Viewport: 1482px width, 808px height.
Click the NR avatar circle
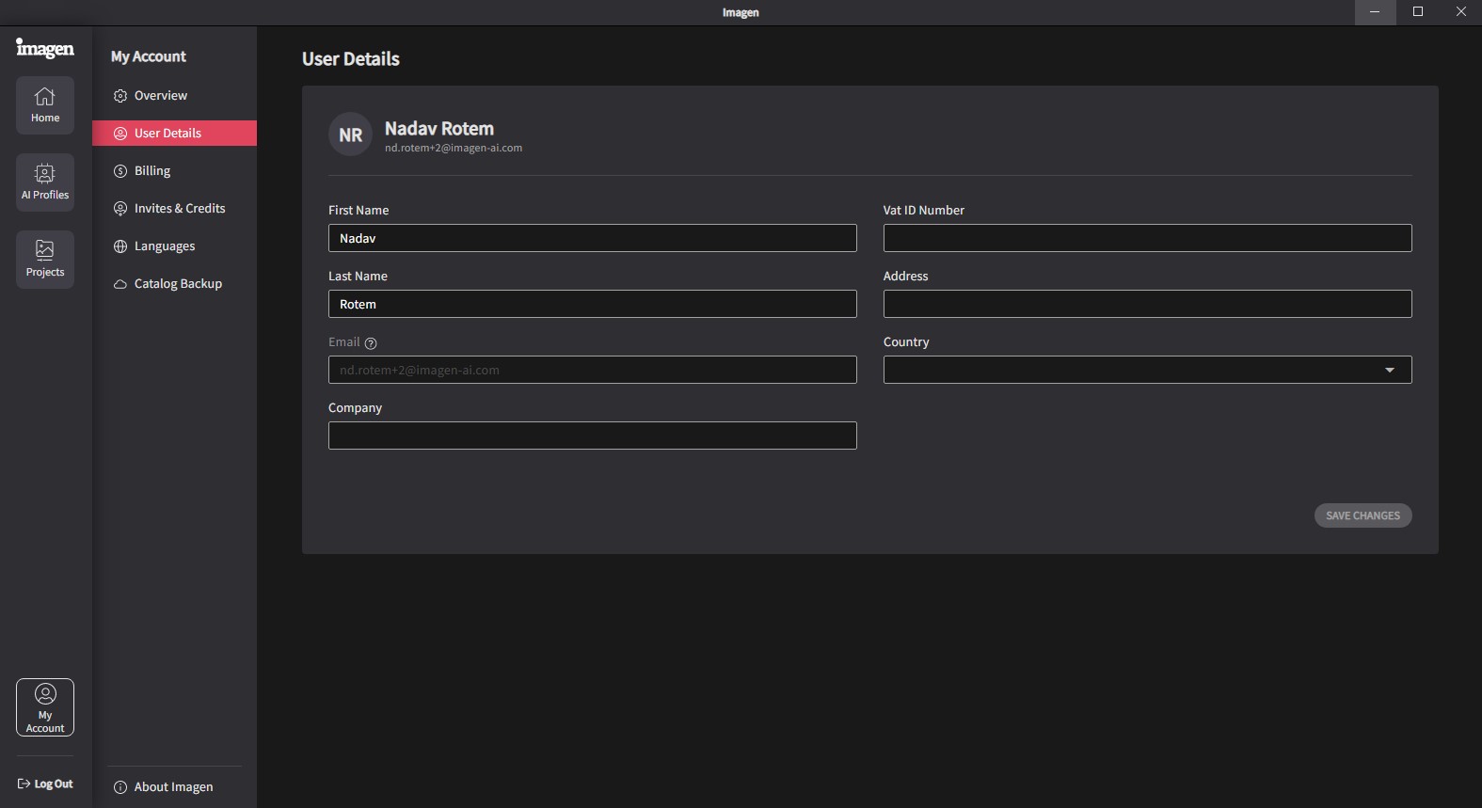coord(350,135)
